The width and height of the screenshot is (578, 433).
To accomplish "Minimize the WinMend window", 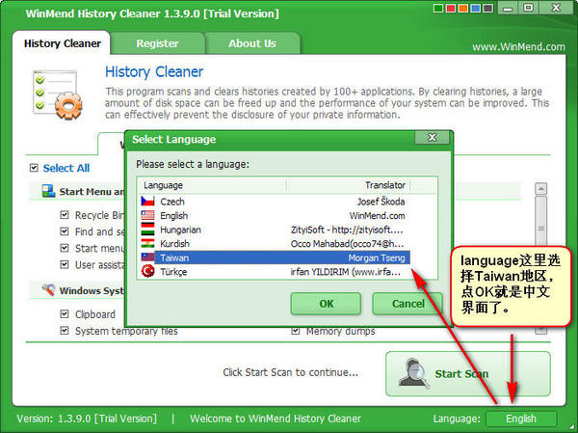I will pyautogui.click(x=508, y=8).
